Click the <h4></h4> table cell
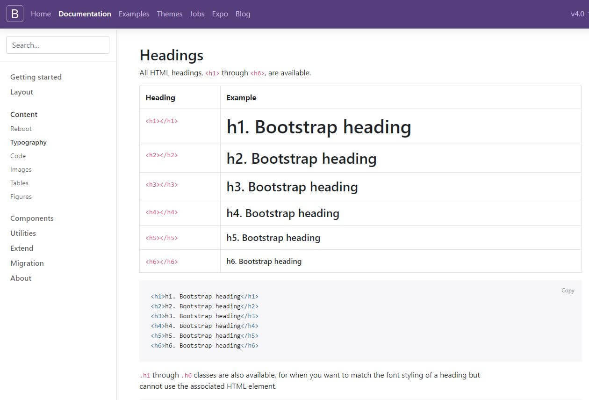This screenshot has height=400, width=589. (180, 213)
